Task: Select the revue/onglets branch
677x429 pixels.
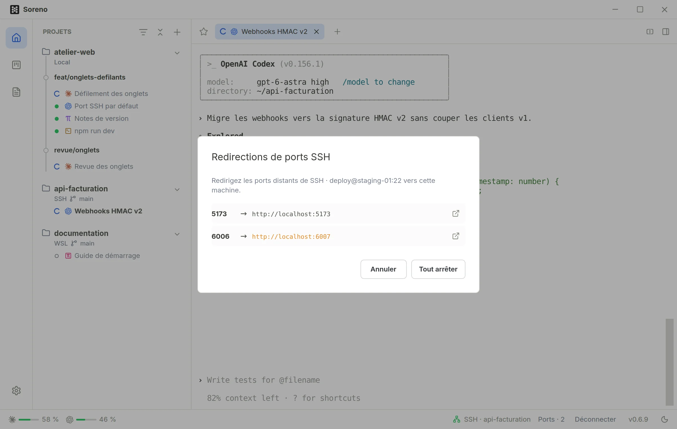Action: click(x=77, y=150)
